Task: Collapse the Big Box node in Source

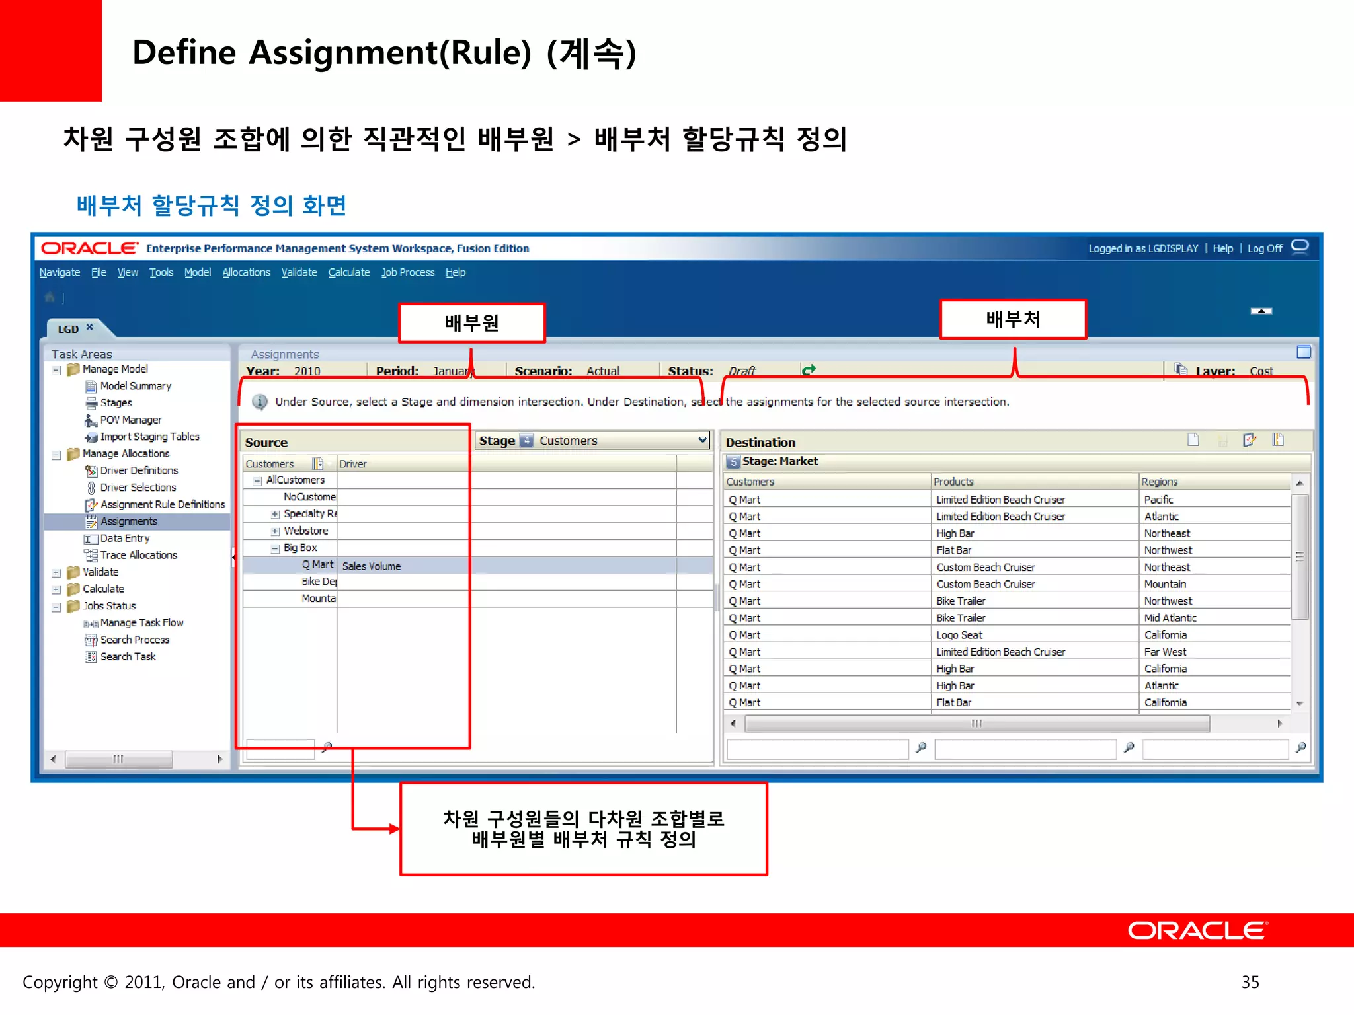Action: (x=275, y=548)
